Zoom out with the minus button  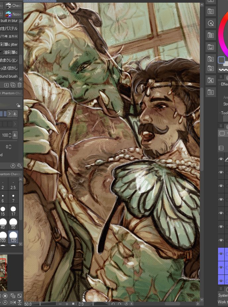point(60,304)
